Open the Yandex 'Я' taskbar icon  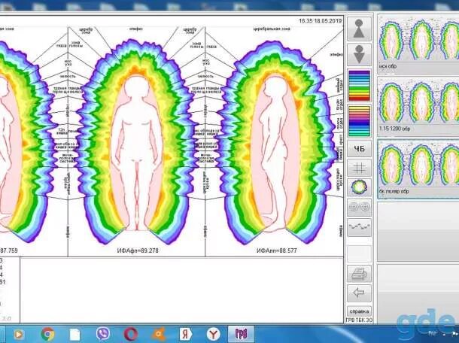coord(186,334)
